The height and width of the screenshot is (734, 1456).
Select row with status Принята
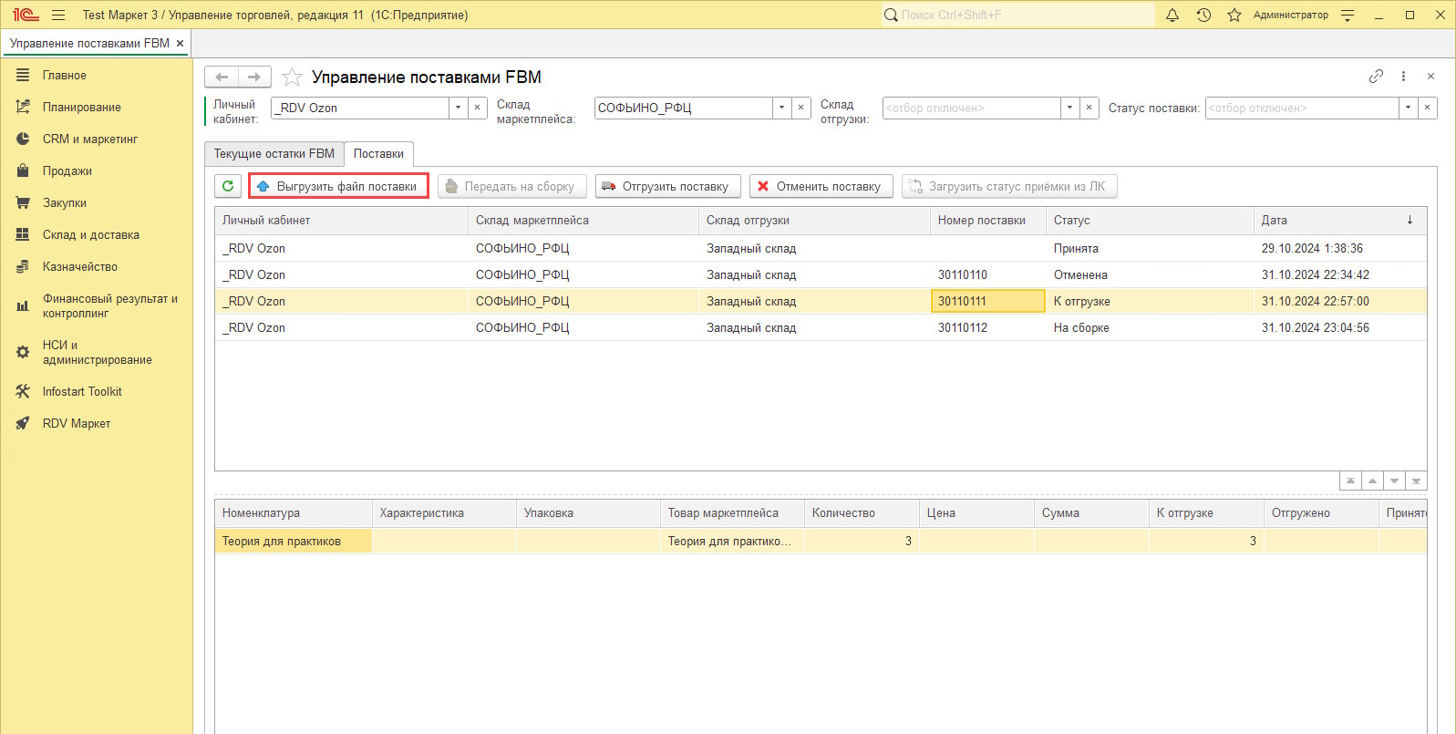(x=821, y=248)
